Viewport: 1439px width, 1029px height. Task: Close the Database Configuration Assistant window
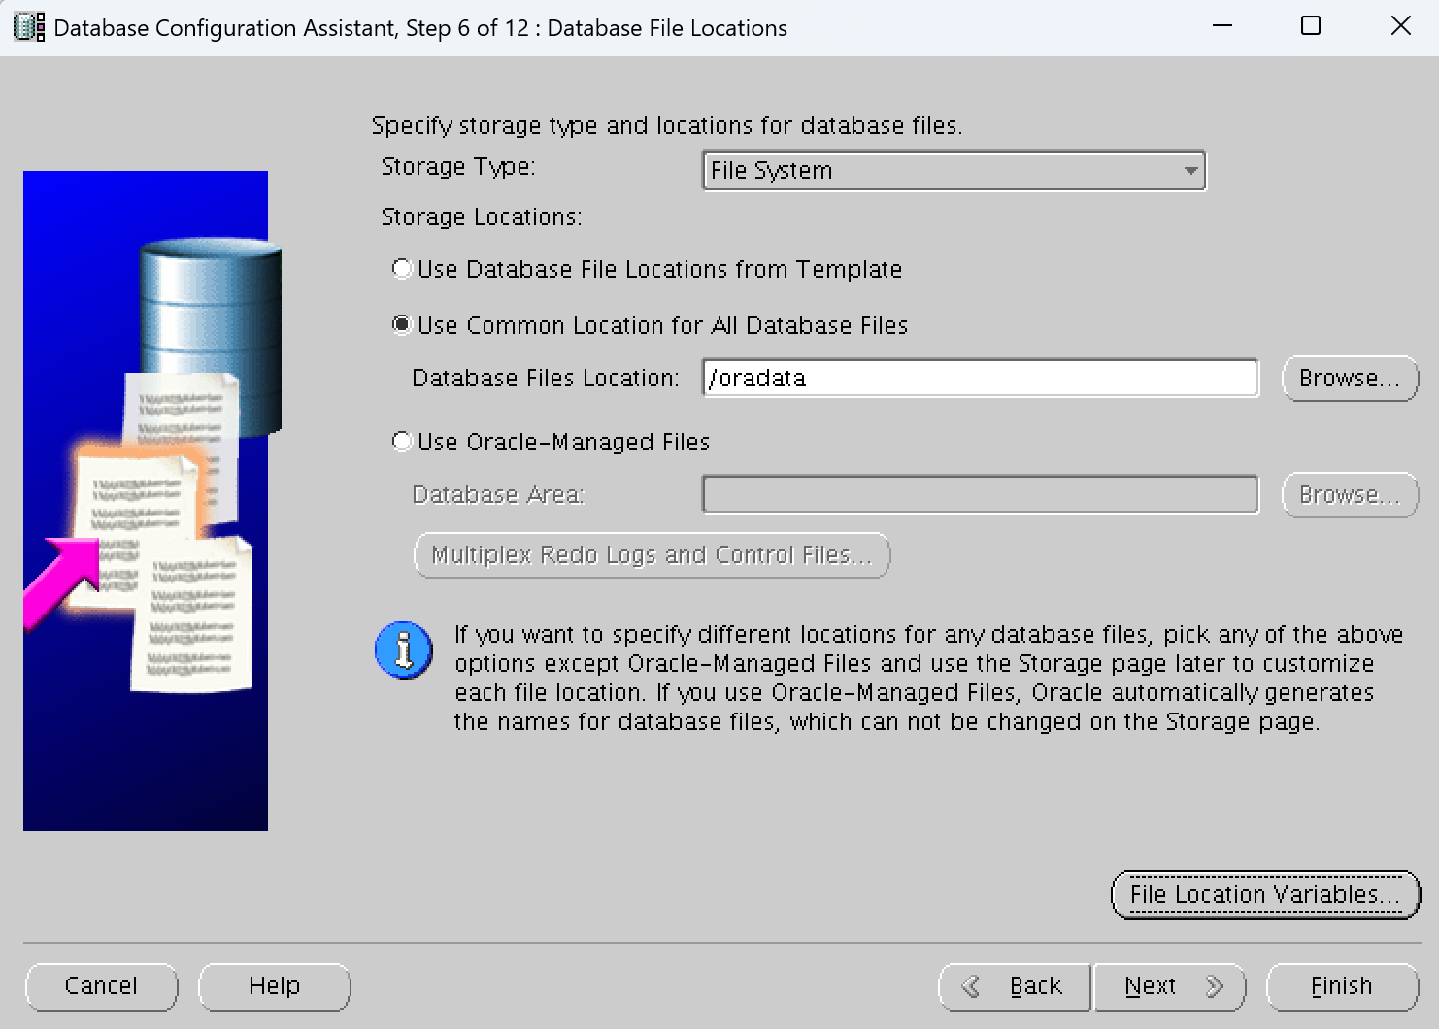(1400, 26)
